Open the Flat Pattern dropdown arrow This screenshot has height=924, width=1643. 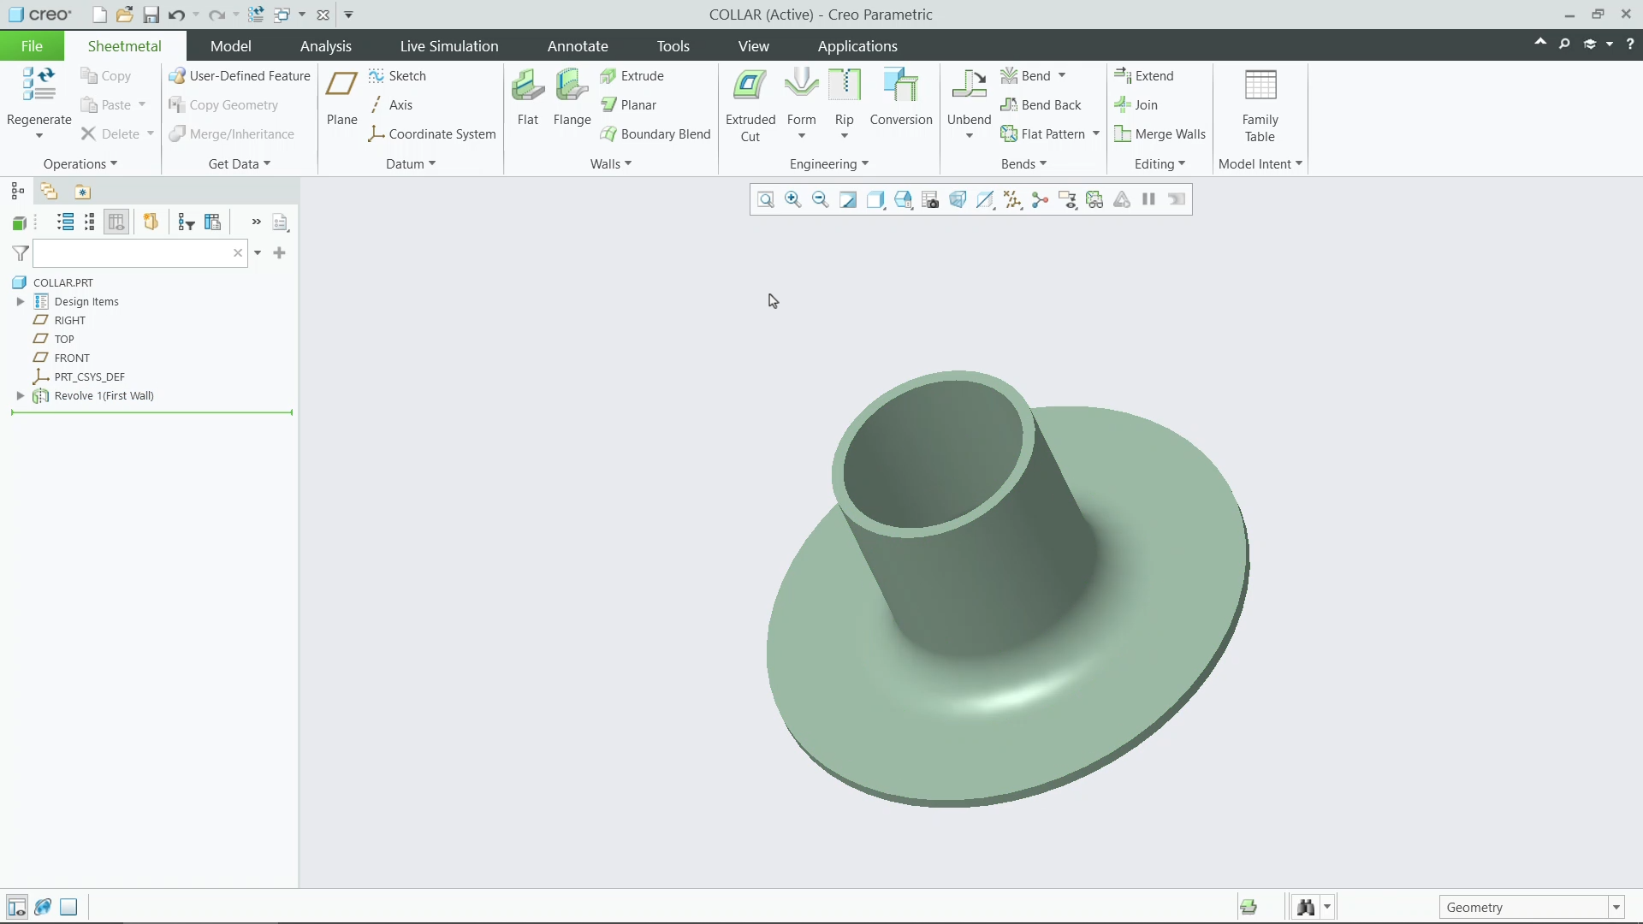click(1096, 133)
